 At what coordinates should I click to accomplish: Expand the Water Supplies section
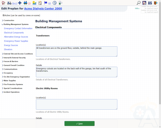9,81
